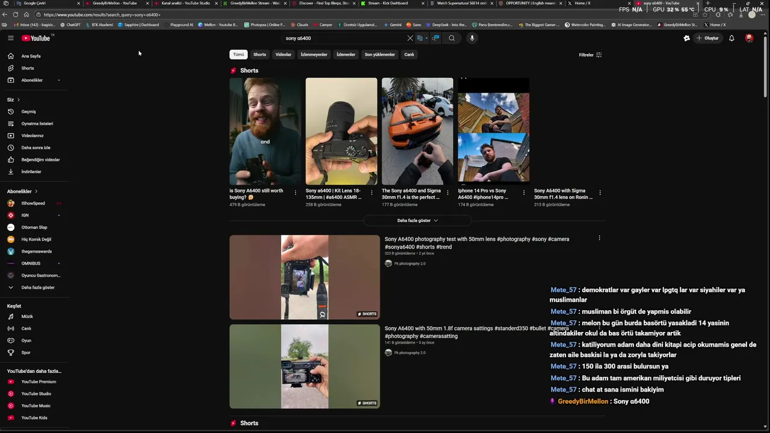Screen dimensions: 770x433
Task: Open short 'Sony a6400 Kit Lens 18-135mm' thumbnail
Action: pyautogui.click(x=341, y=131)
